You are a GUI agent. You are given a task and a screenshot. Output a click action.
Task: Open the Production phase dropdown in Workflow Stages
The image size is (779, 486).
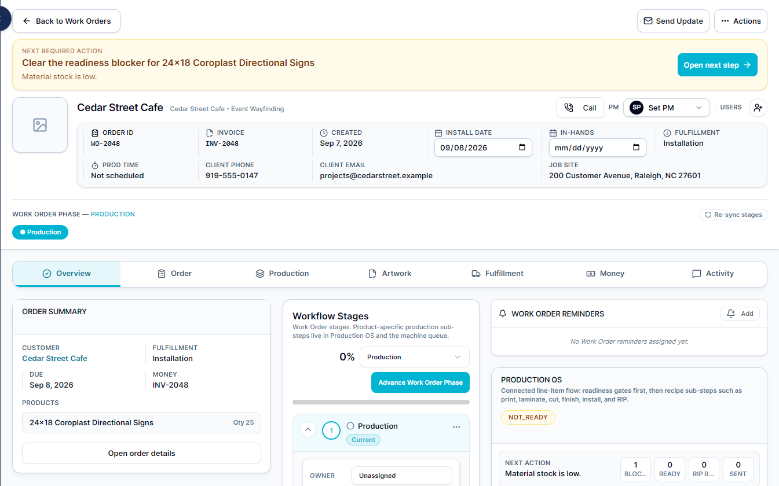pyautogui.click(x=415, y=357)
